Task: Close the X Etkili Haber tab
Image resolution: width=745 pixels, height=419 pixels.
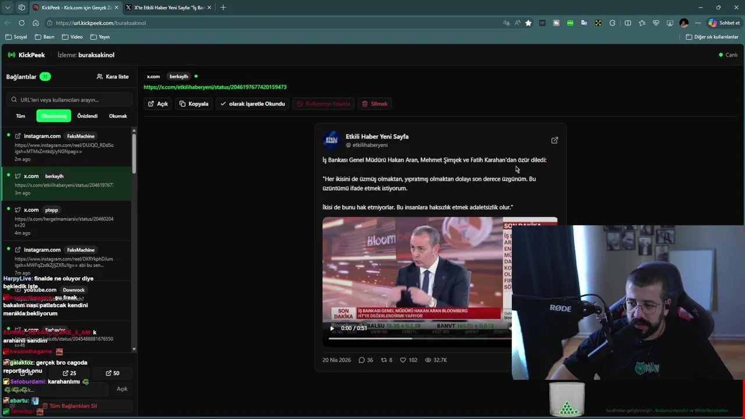Action: pyautogui.click(x=209, y=8)
